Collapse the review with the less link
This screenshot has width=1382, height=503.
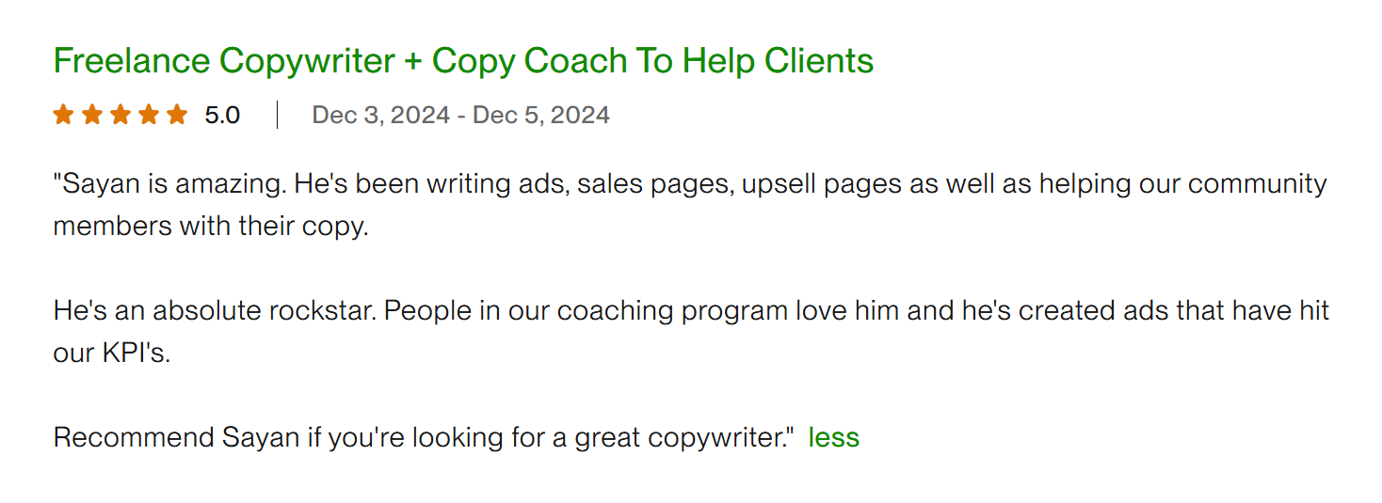(x=834, y=437)
